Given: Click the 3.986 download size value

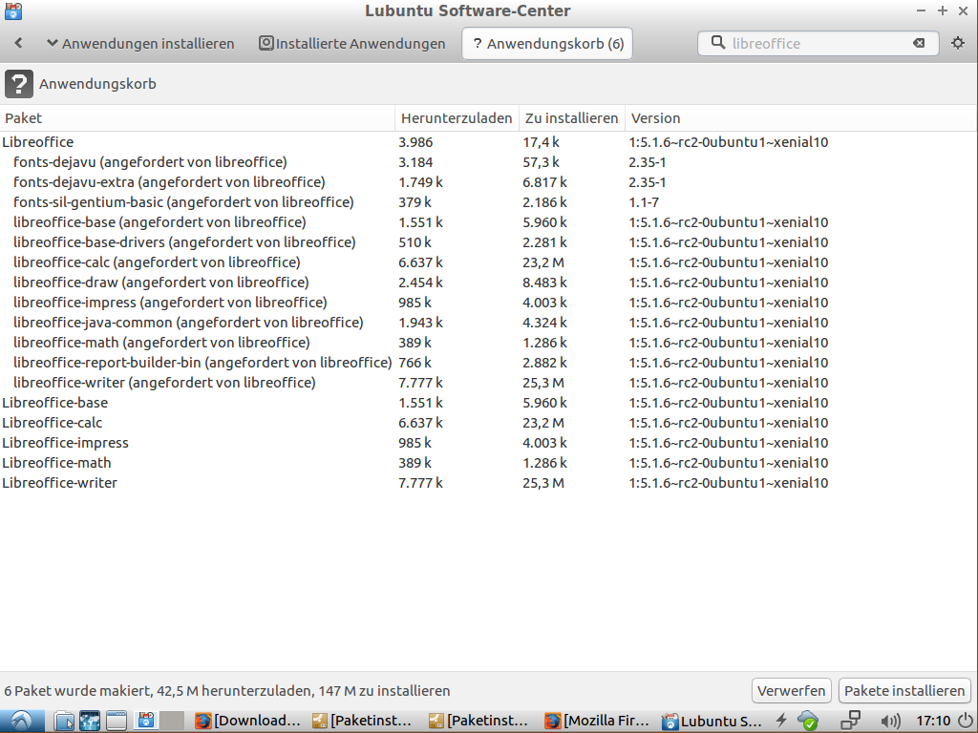Looking at the screenshot, I should pos(415,142).
